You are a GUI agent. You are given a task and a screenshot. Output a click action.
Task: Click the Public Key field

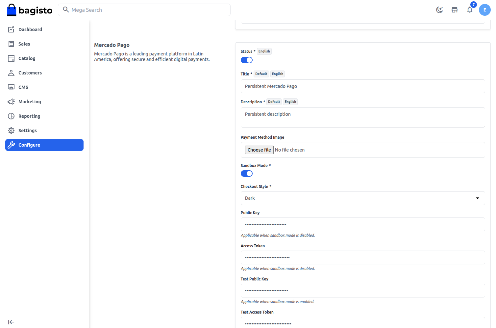coord(363,224)
